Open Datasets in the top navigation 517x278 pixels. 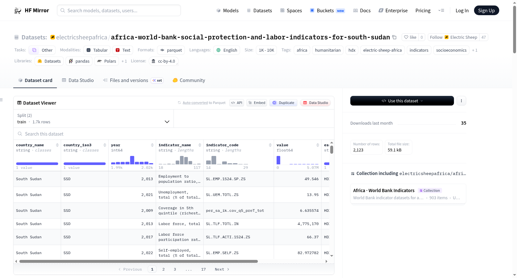[259, 11]
